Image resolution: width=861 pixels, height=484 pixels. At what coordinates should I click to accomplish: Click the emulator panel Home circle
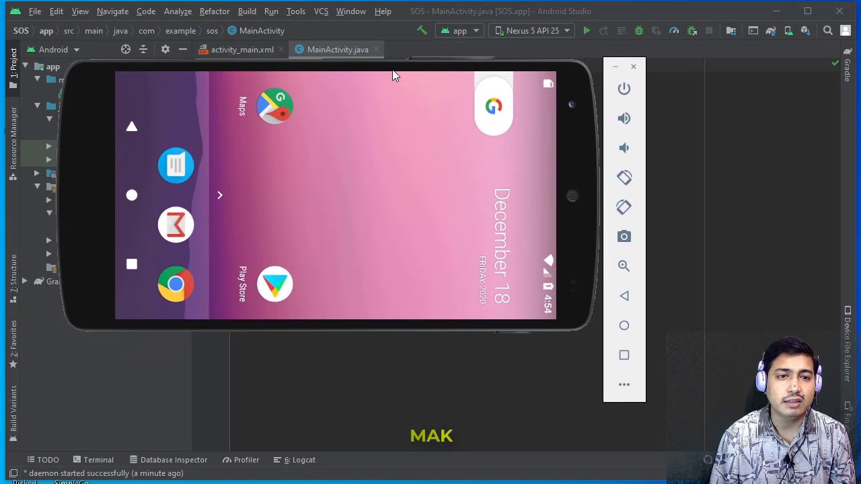(624, 325)
